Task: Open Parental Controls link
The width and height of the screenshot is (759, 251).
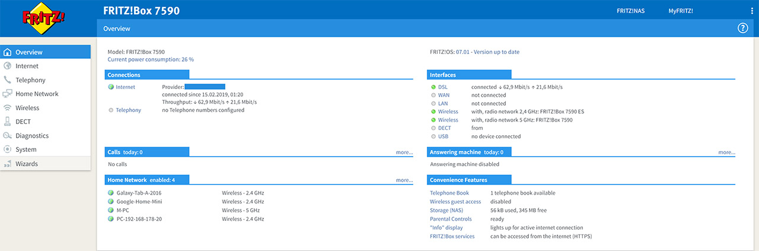Action: (451, 220)
